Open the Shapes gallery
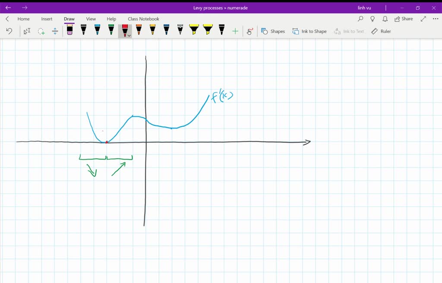Image resolution: width=442 pixels, height=283 pixels. point(273,31)
